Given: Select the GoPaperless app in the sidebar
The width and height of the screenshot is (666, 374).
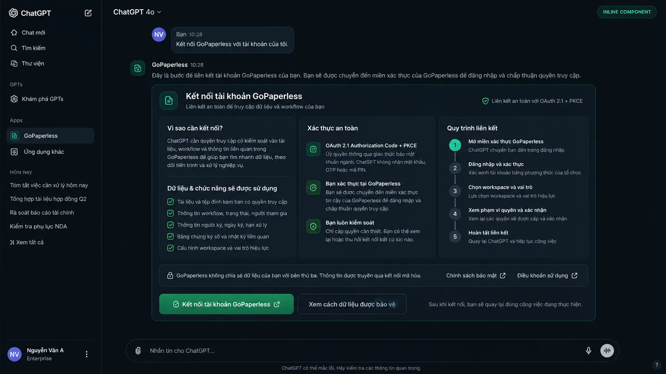Looking at the screenshot, I should [50, 136].
